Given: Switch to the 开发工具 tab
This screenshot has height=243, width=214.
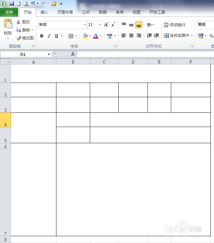Looking at the screenshot, I should 157,12.
